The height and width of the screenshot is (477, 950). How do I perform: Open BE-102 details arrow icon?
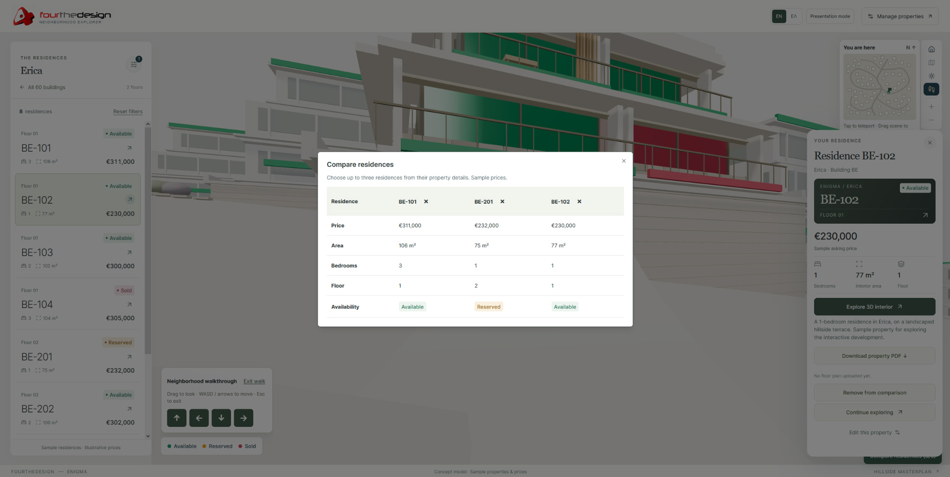[130, 200]
